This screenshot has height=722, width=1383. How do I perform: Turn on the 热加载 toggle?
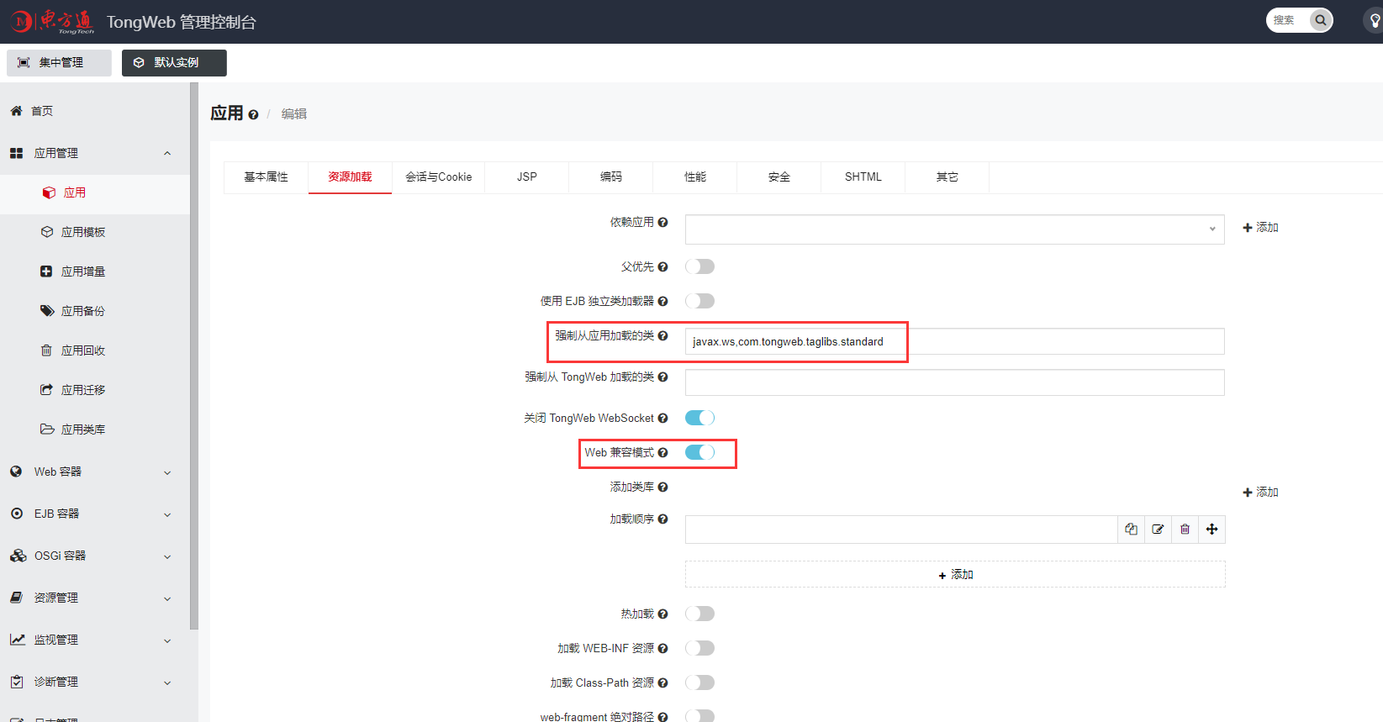coord(699,614)
